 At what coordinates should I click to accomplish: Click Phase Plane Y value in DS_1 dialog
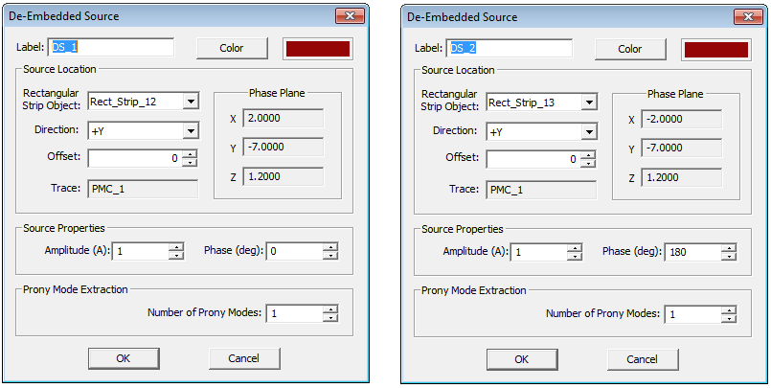tap(283, 147)
